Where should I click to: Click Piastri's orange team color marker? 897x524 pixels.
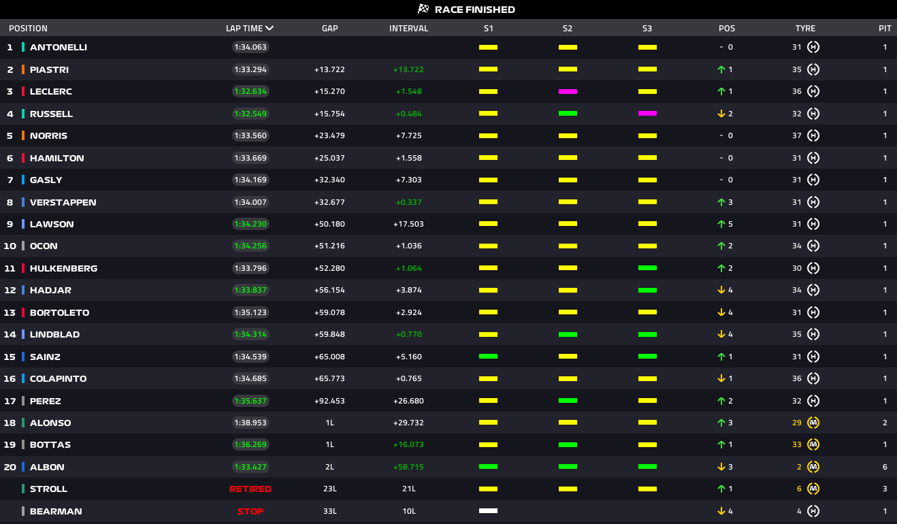tap(23, 69)
